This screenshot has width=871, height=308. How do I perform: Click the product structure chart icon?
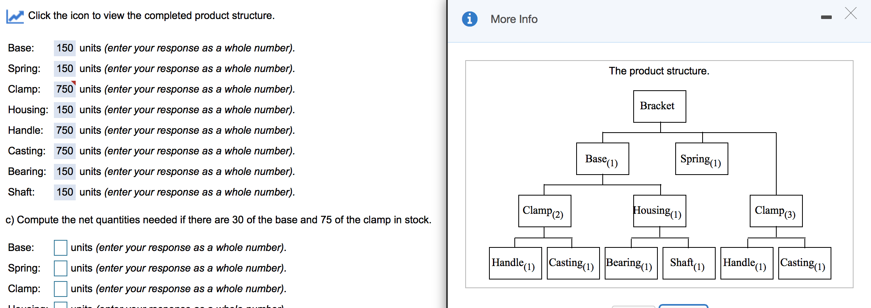pos(15,16)
